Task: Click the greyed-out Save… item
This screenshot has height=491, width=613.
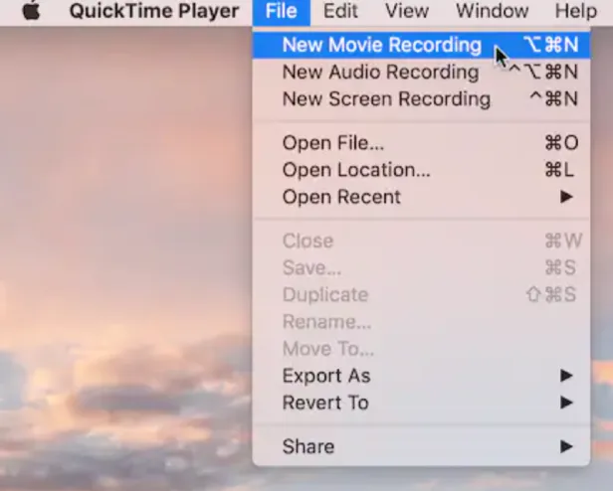Action: (x=311, y=268)
